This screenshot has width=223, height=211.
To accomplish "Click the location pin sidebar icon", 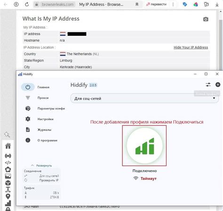I will click(8, 196).
